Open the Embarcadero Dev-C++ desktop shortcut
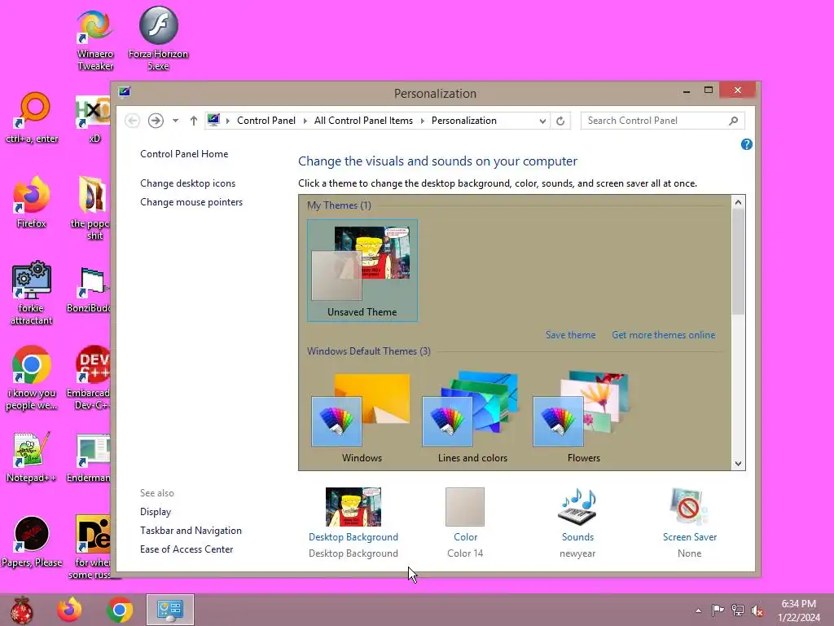This screenshot has height=626, width=834. pos(90,378)
